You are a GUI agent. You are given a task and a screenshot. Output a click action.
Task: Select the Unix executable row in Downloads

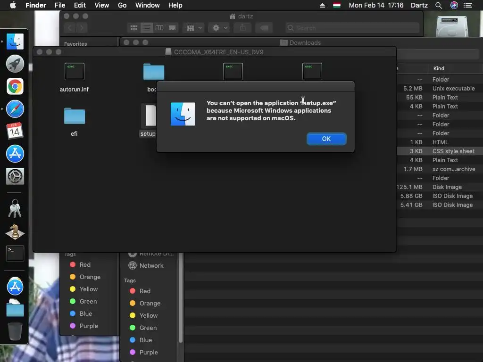440,88
